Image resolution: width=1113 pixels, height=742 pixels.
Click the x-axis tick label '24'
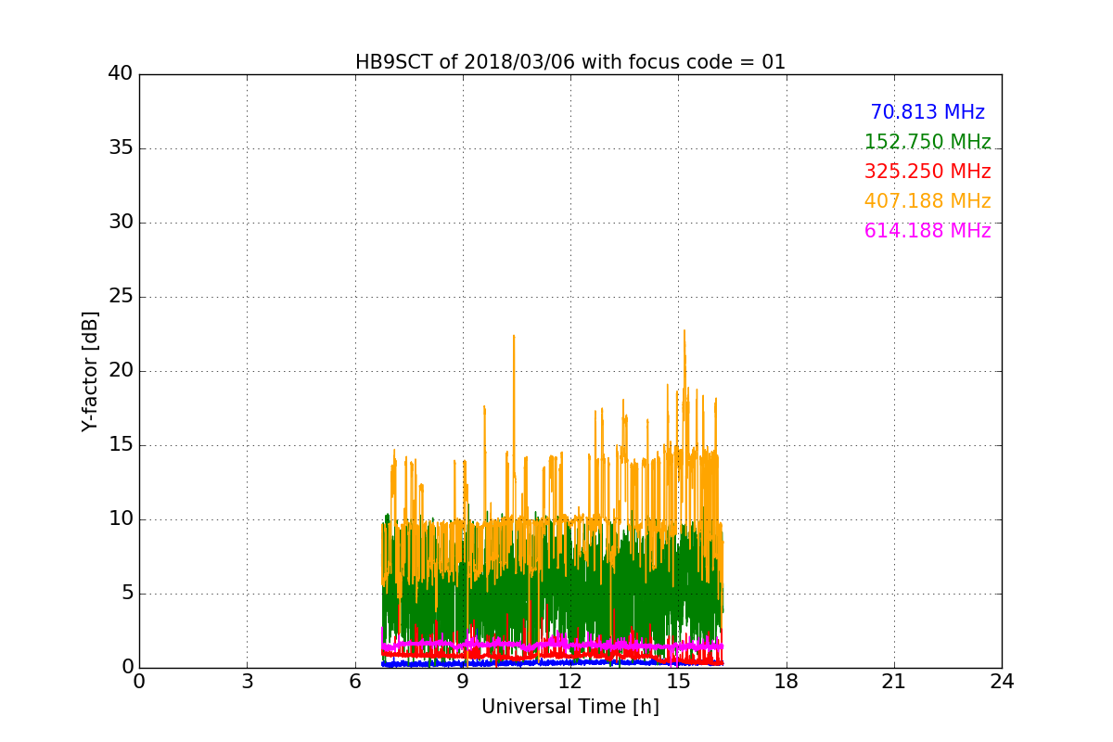[x=1002, y=682]
